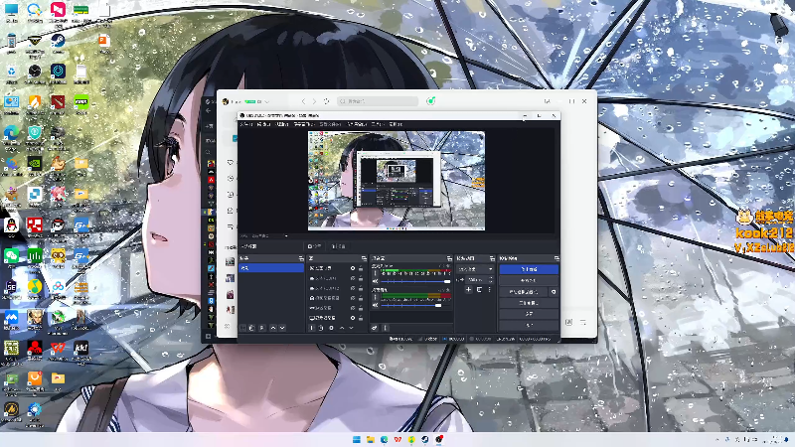Image resolution: width=795 pixels, height=447 pixels.
Task: Open scene filters icon in Scenes toolbar
Action: pyautogui.click(x=262, y=328)
